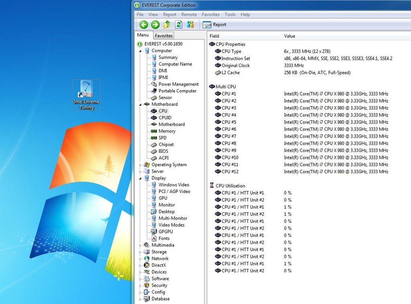This screenshot has width=411, height=304.
Task: Open the Remote menu
Action: click(x=189, y=14)
